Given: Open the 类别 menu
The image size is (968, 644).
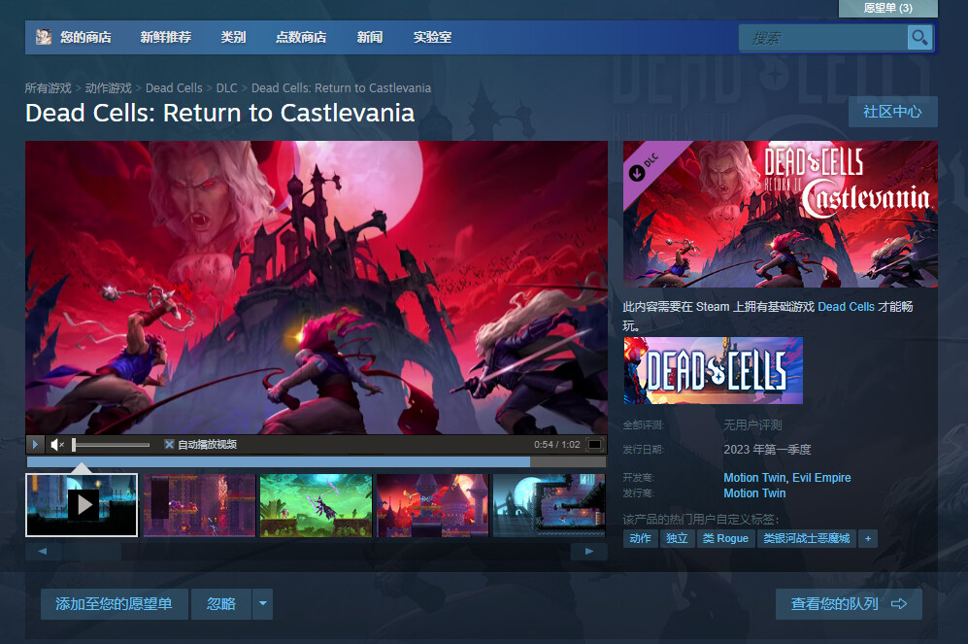Looking at the screenshot, I should [233, 37].
